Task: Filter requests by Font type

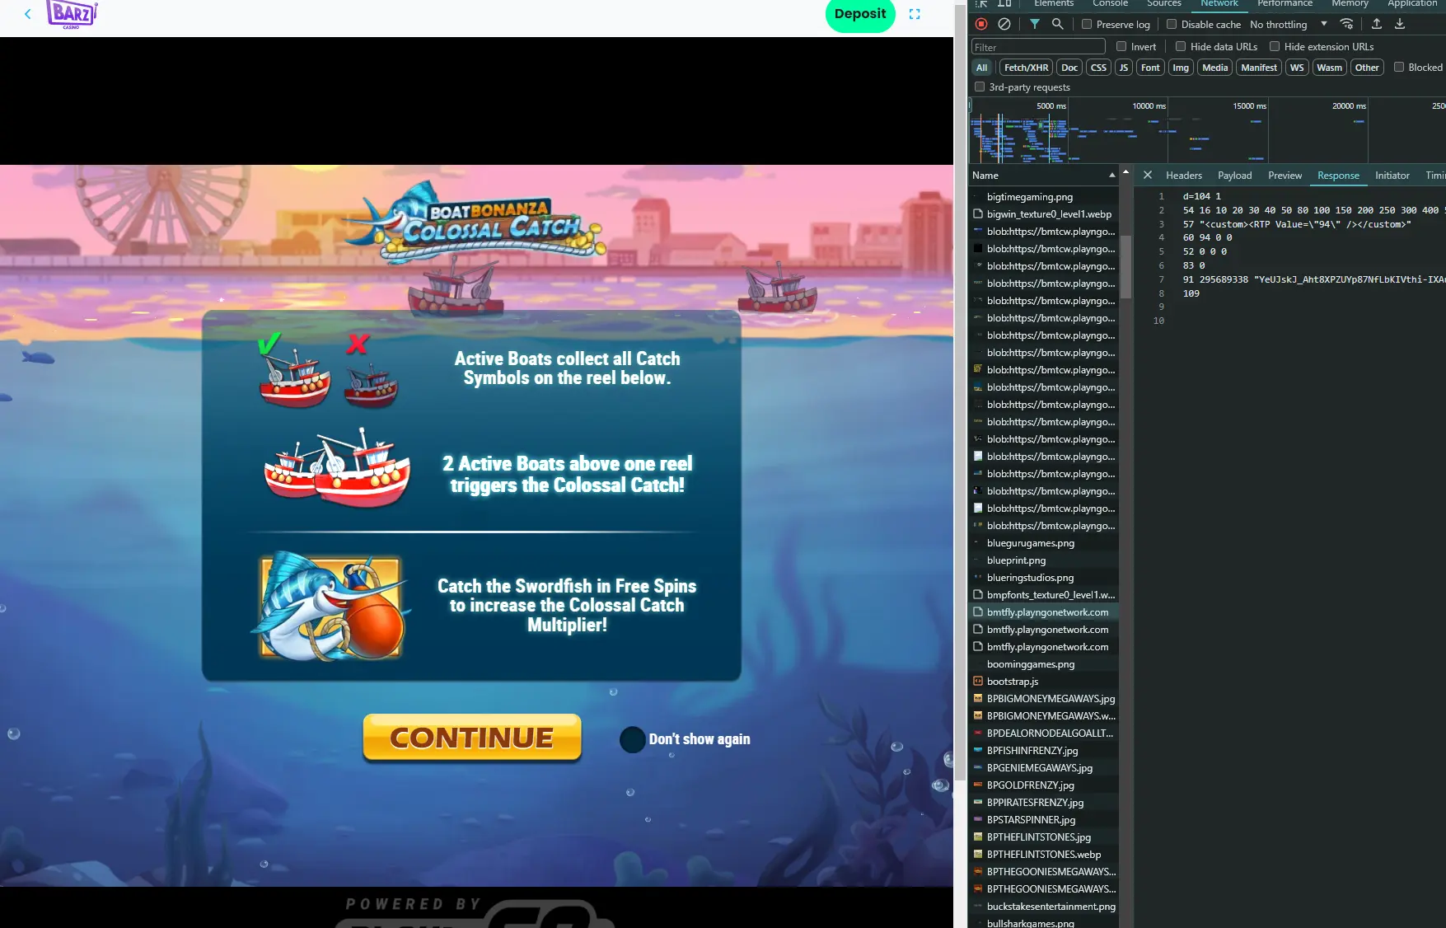Action: tap(1150, 68)
